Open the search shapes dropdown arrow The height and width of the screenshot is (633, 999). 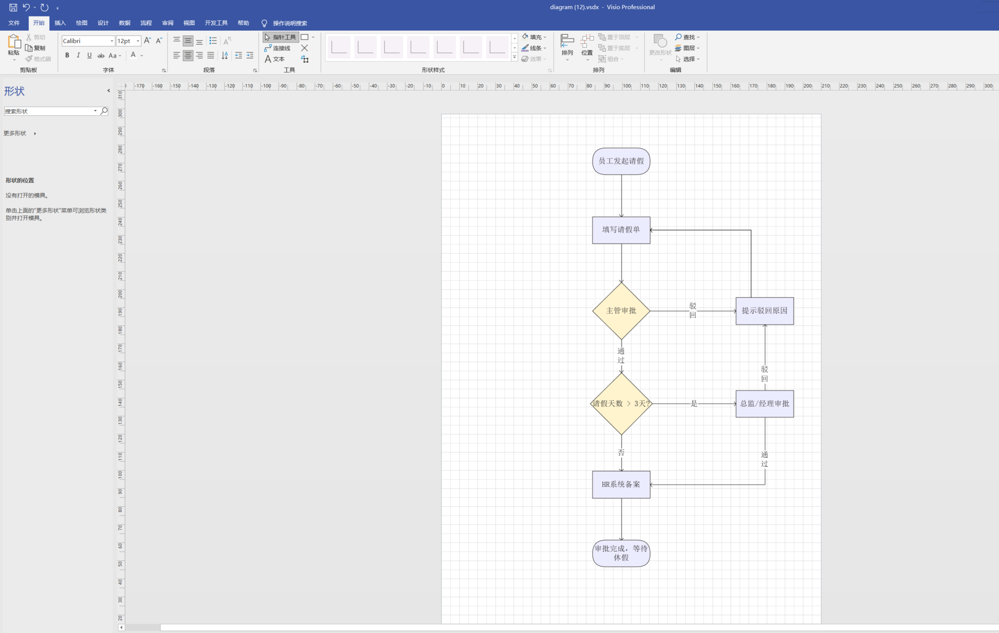(x=95, y=111)
